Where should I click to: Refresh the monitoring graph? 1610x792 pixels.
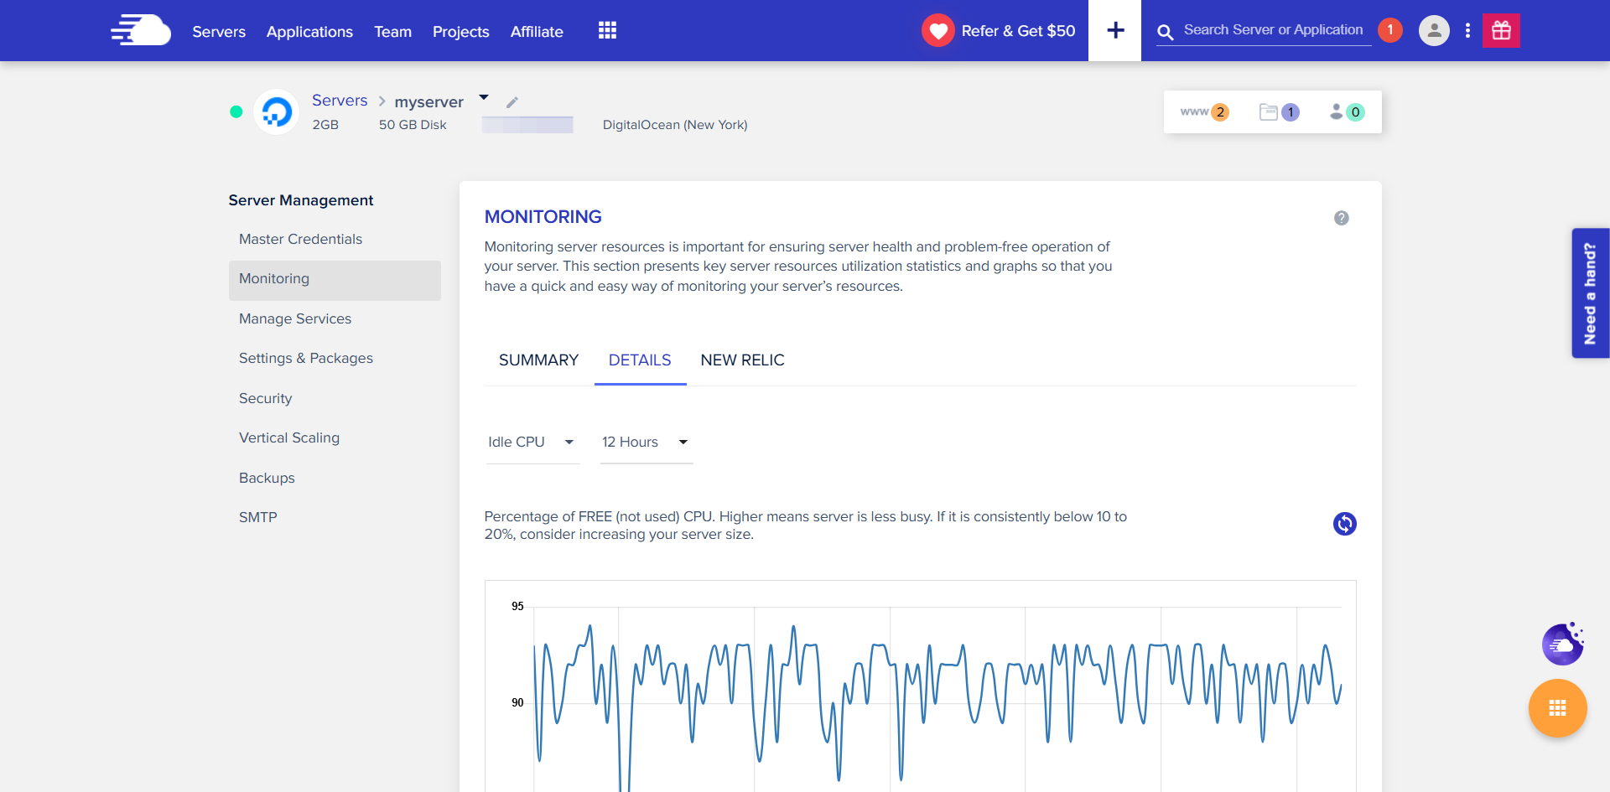tap(1344, 524)
